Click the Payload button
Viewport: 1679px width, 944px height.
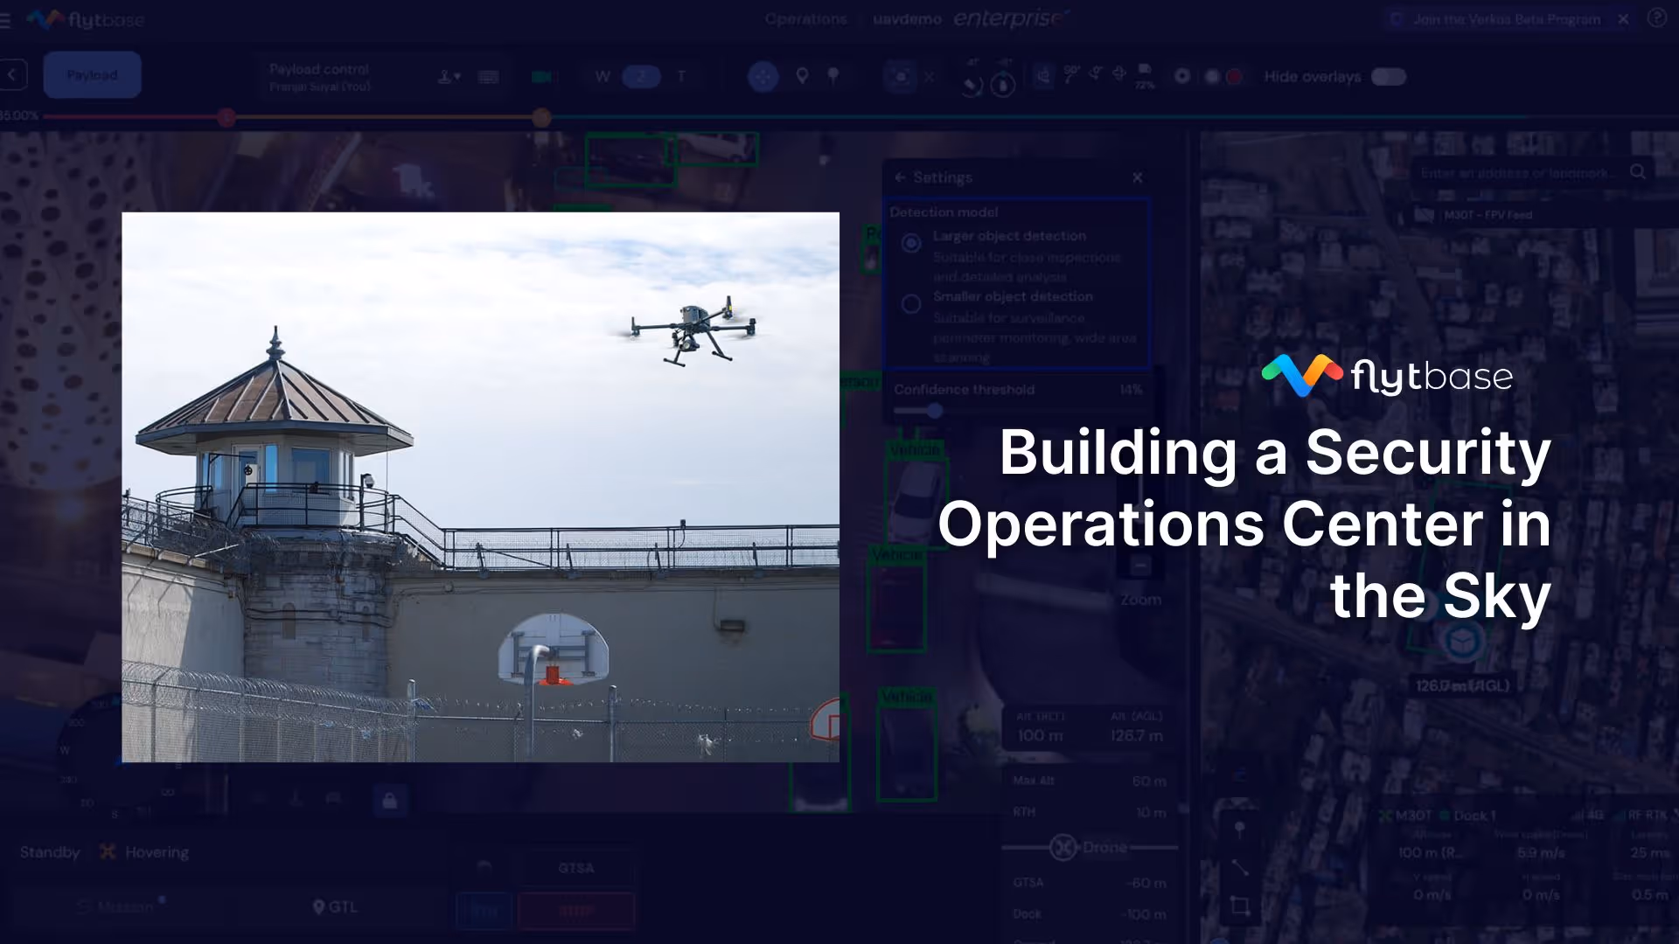92,75
